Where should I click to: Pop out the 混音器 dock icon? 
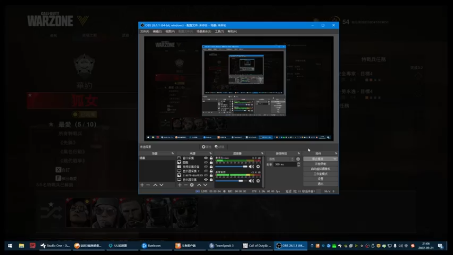262,153
